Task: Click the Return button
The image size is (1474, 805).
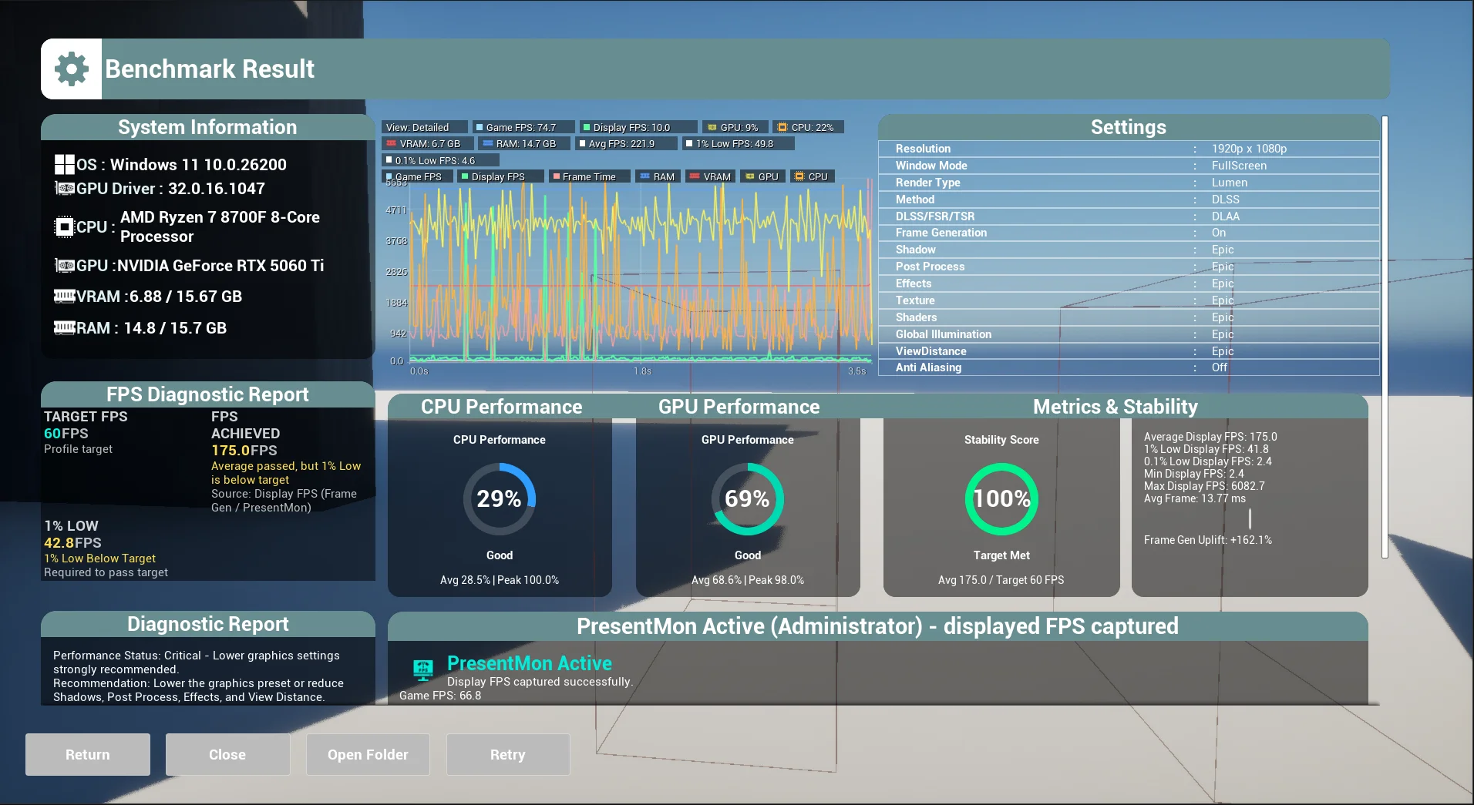Action: point(88,755)
